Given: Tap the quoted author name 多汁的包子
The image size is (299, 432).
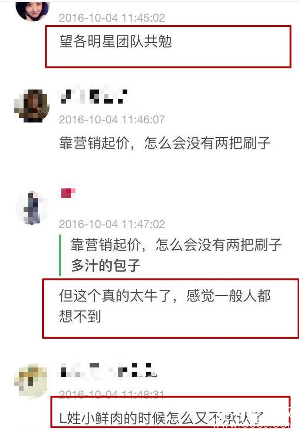Looking at the screenshot, I should (105, 265).
